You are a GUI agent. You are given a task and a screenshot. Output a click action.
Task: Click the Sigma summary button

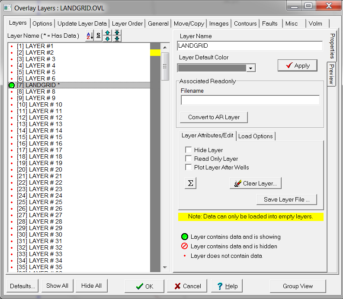pos(190,183)
